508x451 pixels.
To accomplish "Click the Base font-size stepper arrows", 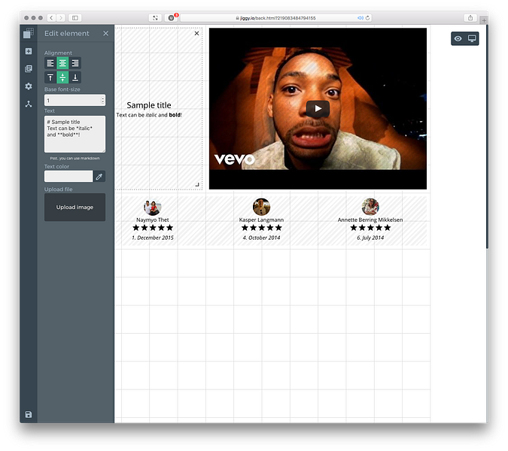I will pyautogui.click(x=102, y=100).
